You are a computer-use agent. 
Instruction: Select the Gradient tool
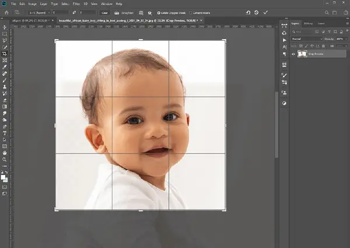click(x=5, y=106)
